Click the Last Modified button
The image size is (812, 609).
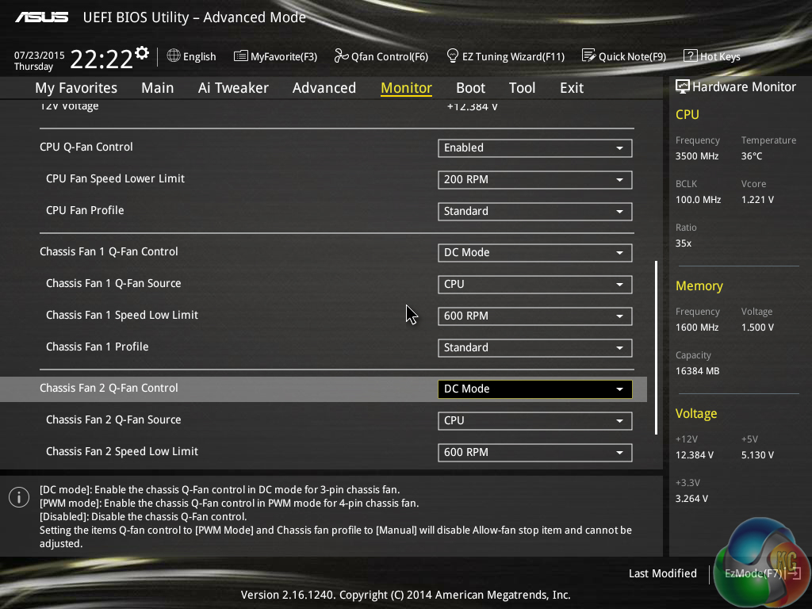tap(662, 573)
